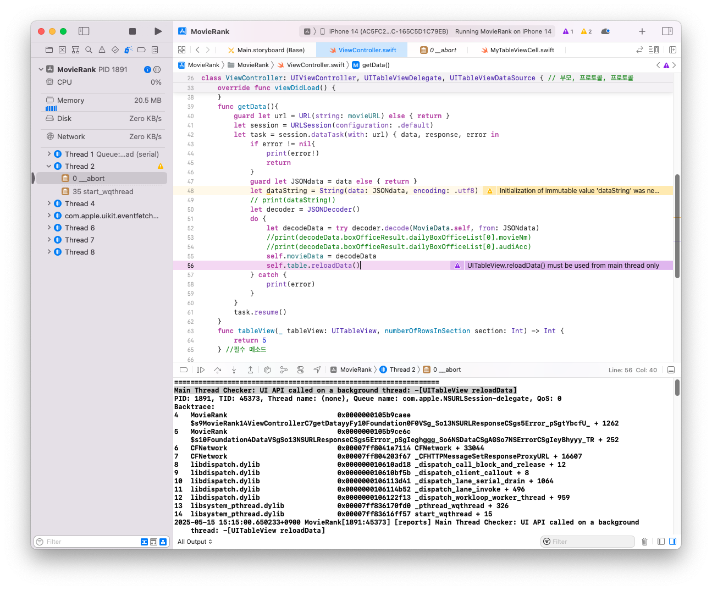Open Environment Overrides
Screen dimensions: 712x590
click(x=300, y=370)
